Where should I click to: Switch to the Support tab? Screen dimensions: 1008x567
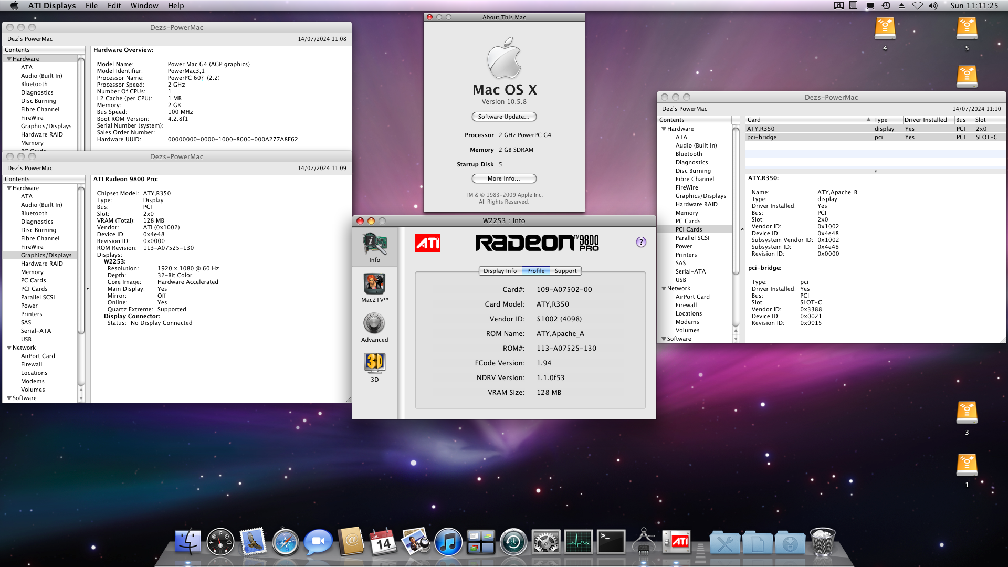[565, 271]
